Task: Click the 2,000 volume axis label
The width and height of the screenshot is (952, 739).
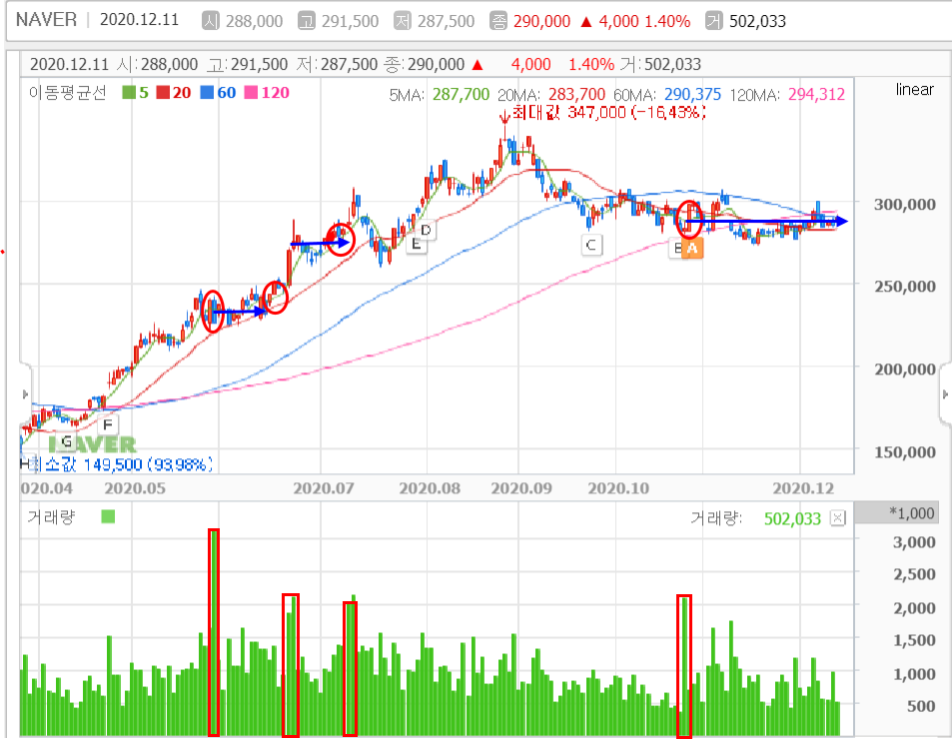Action: point(914,608)
